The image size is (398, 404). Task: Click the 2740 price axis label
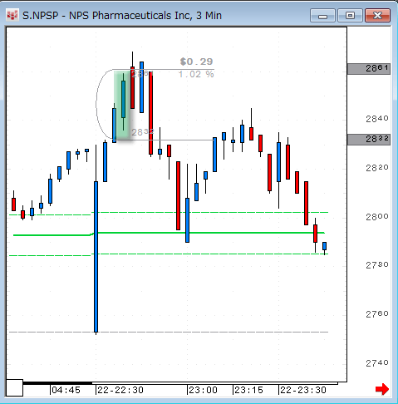click(377, 362)
